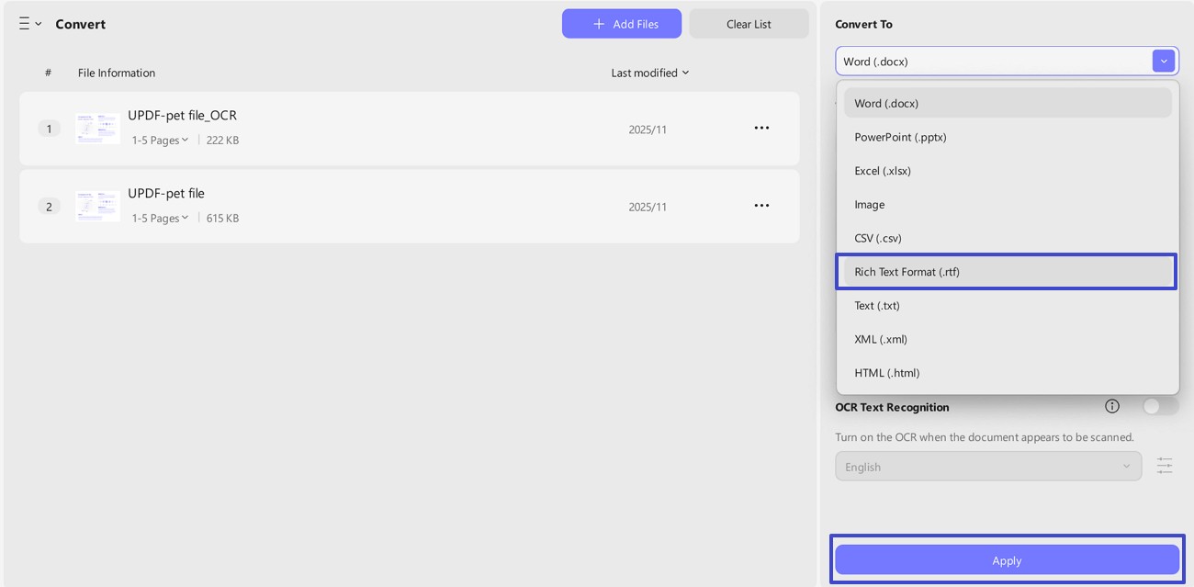
Task: Open more options for UPDF-pet file_OCR
Action: 761,128
